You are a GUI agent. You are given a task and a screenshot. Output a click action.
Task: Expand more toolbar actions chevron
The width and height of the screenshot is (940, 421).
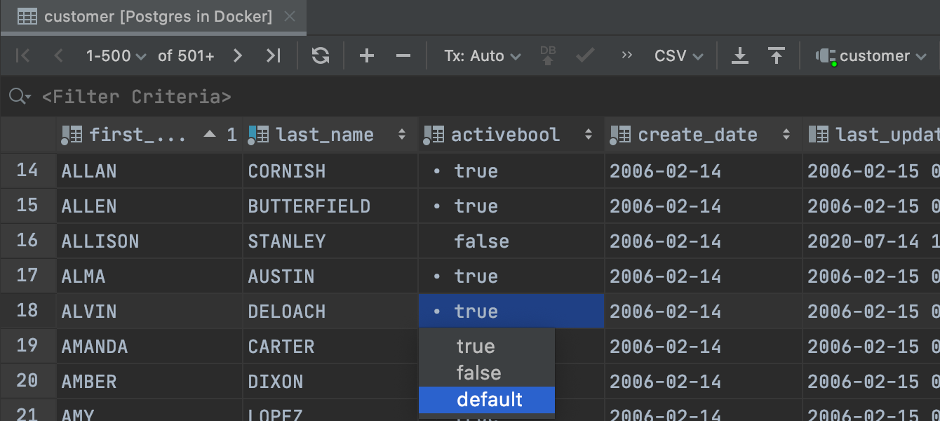pos(627,56)
